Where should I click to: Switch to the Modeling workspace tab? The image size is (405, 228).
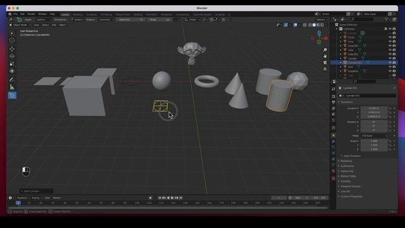pos(78,15)
